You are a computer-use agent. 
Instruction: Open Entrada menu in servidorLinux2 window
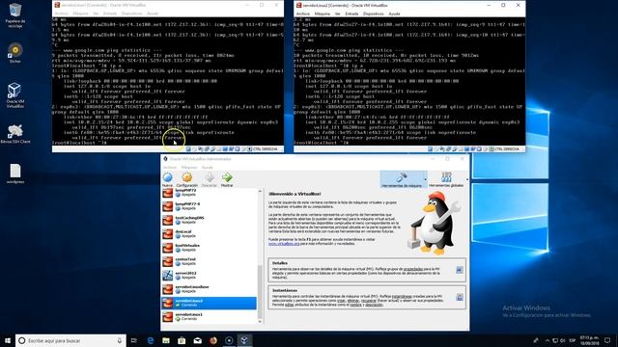coord(351,13)
